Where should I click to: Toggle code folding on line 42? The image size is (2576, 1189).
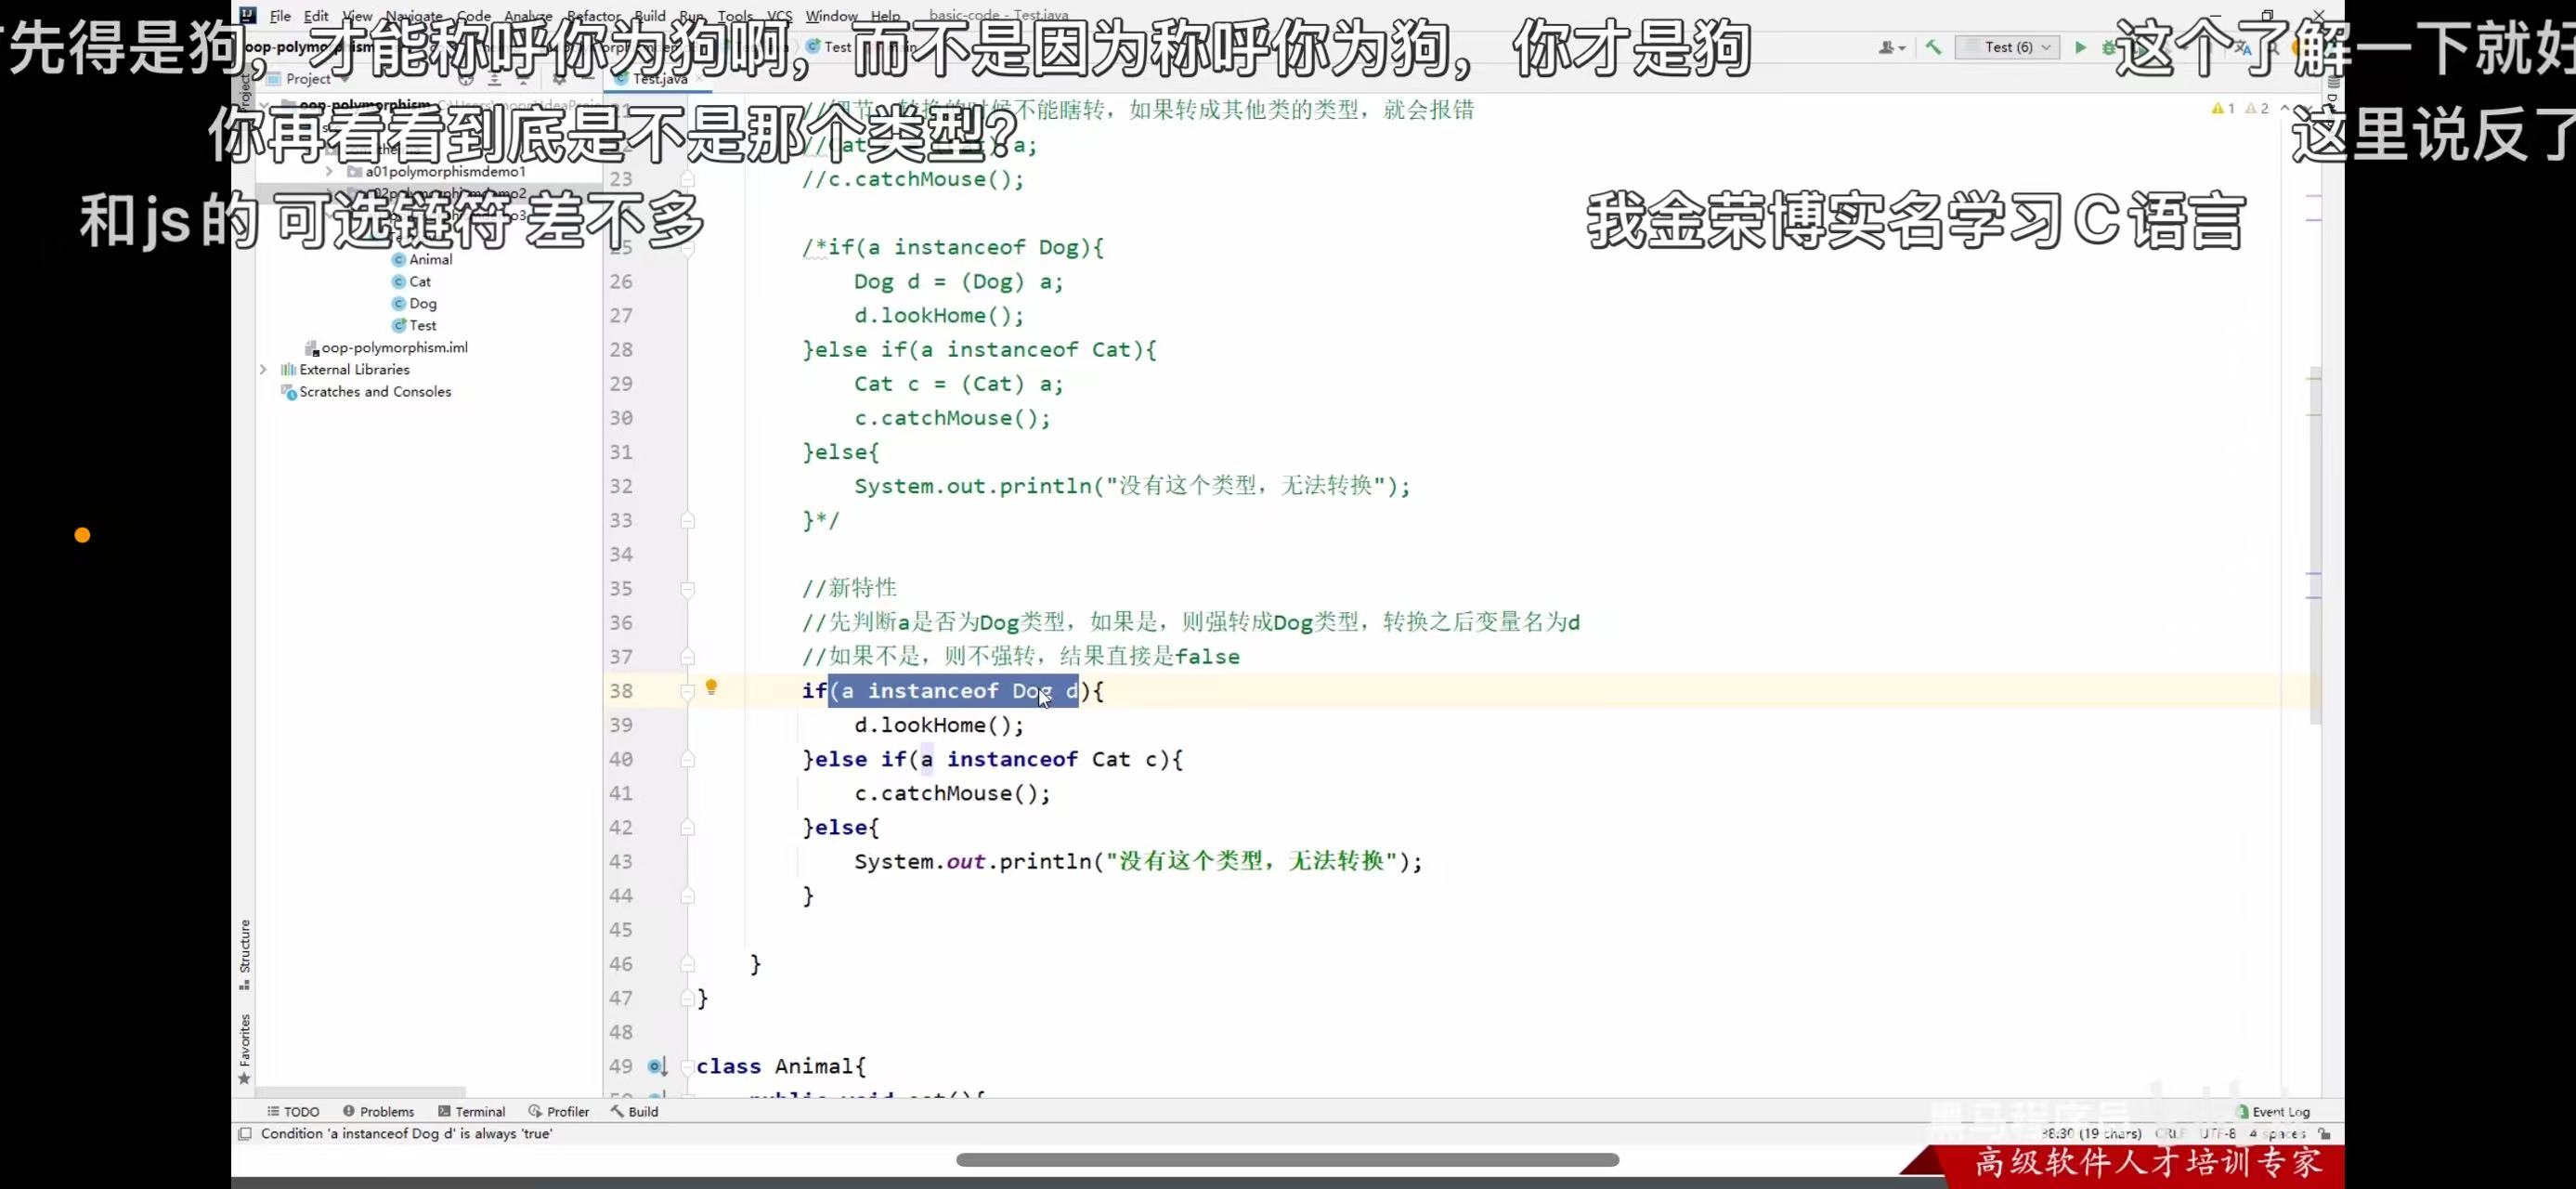coord(688,827)
